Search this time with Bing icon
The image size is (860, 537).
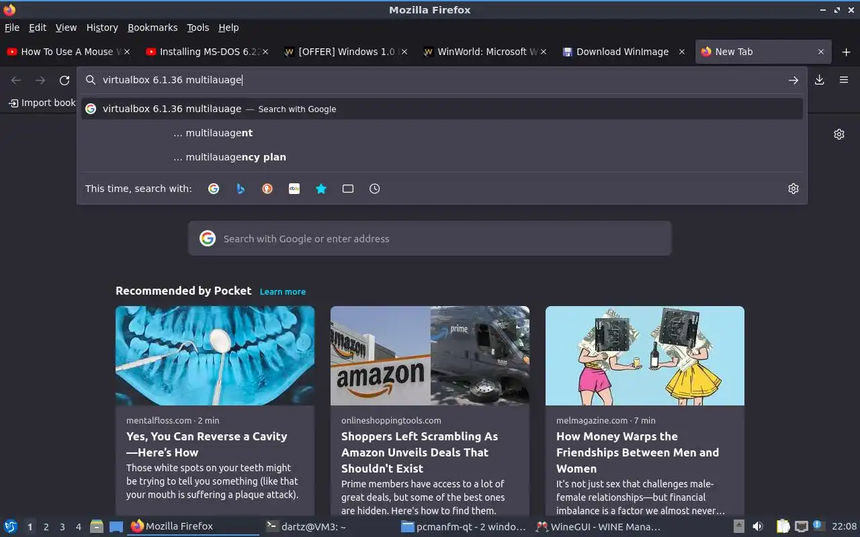[241, 189]
